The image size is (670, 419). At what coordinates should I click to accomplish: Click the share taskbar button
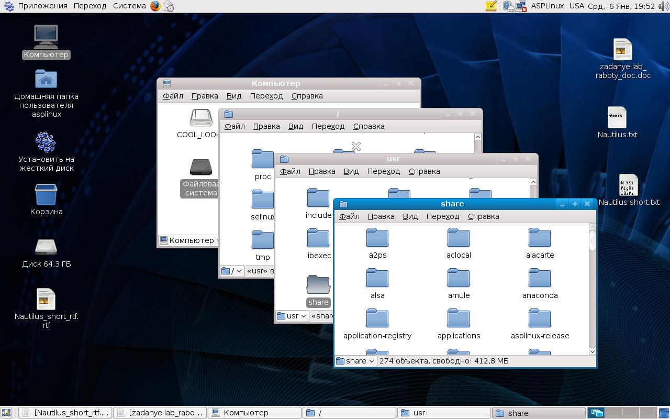point(539,413)
